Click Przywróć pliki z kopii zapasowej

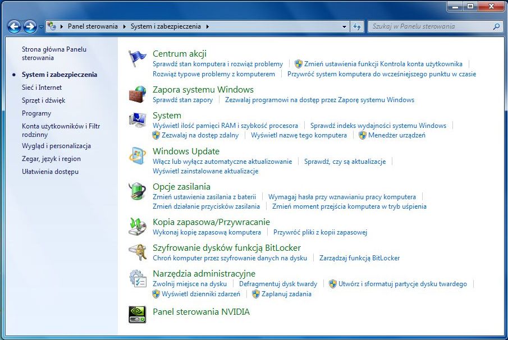(320, 232)
